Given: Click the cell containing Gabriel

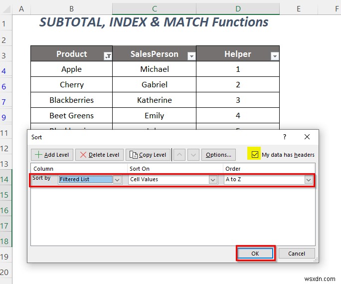Looking at the screenshot, I should tap(155, 84).
